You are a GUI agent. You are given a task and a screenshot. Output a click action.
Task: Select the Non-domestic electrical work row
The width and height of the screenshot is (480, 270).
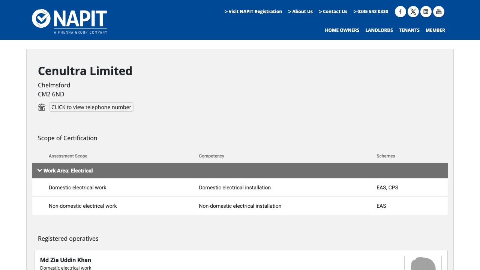point(240,205)
